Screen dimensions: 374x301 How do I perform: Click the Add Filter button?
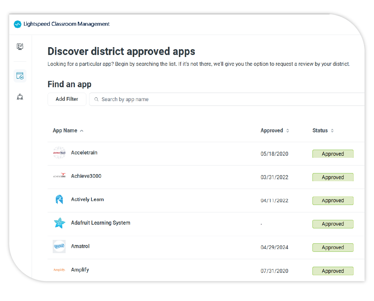(67, 99)
